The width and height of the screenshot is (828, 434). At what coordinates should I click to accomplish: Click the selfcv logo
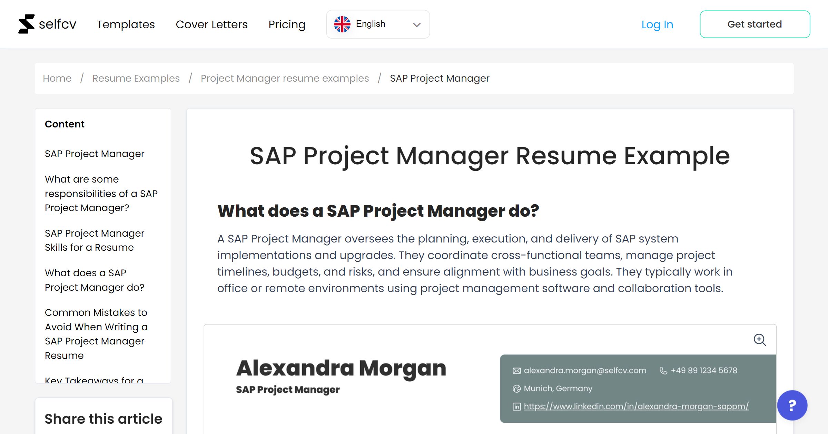tap(47, 23)
